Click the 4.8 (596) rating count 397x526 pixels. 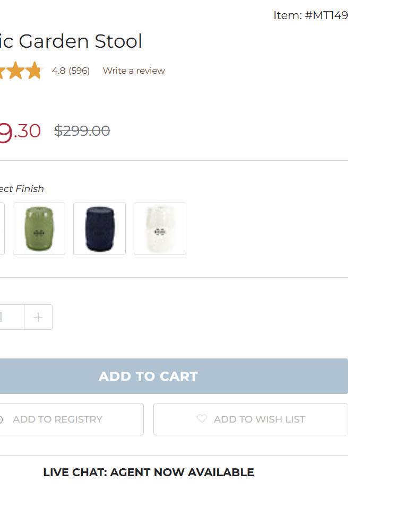point(71,71)
